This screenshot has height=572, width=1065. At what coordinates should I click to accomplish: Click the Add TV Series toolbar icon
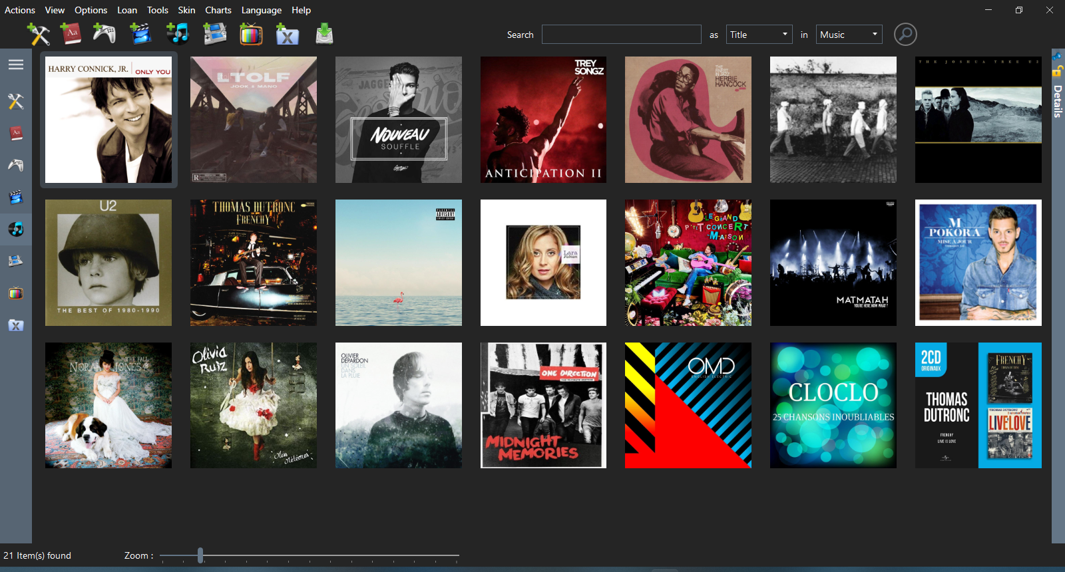251,34
